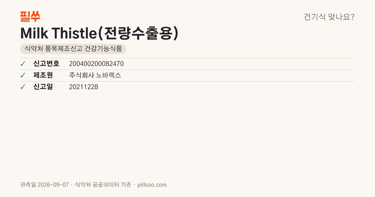Viewport: 375px width, 197px height.
Task: Click the 관측일 2026-09-07 footer text
Action: pos(44,185)
